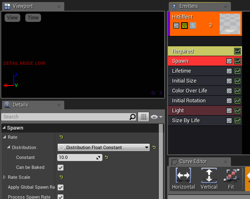This screenshot has height=199, width=250.
Task: Click the Details panel icon
Action: click(7, 105)
